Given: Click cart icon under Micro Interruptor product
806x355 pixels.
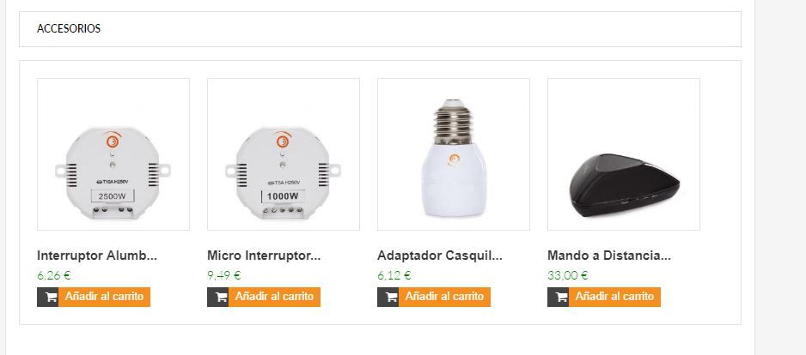Looking at the screenshot, I should [218, 297].
